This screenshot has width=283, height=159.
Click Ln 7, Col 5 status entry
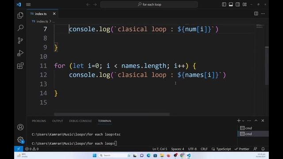pyautogui.click(x=160, y=149)
